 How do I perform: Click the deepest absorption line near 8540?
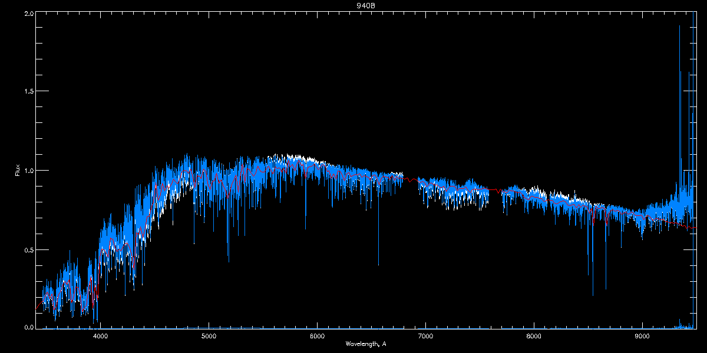tap(593, 295)
